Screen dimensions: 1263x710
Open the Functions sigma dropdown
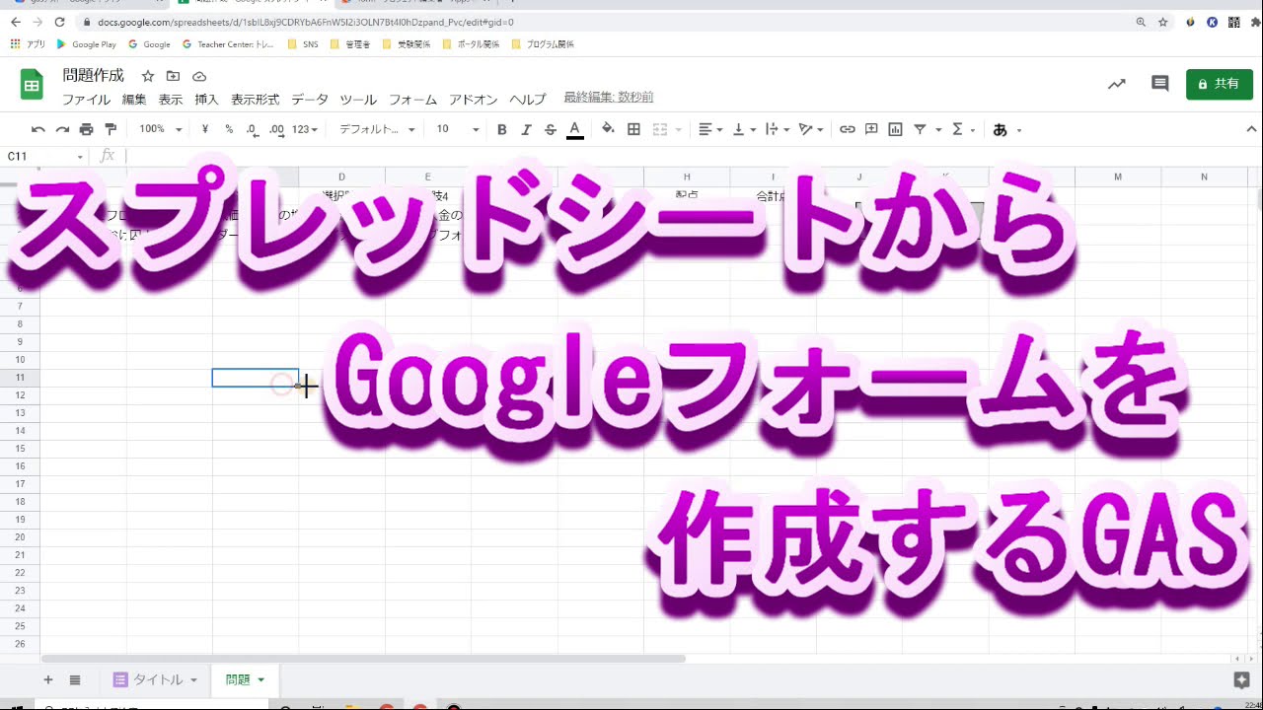click(x=963, y=129)
